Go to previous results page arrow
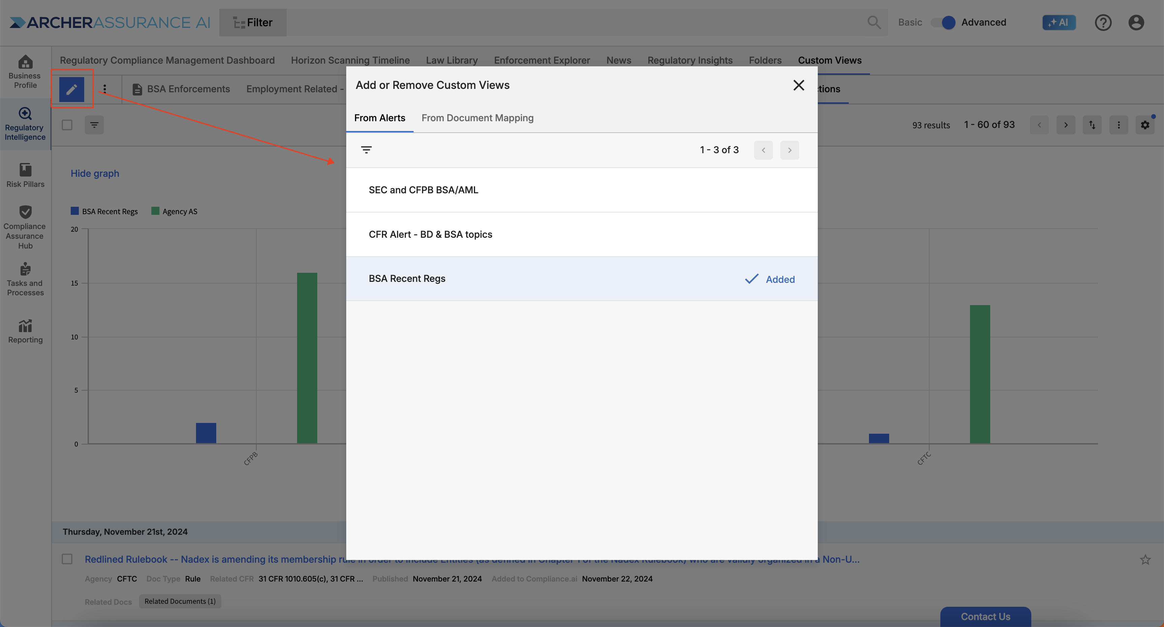This screenshot has width=1164, height=627. point(1039,125)
